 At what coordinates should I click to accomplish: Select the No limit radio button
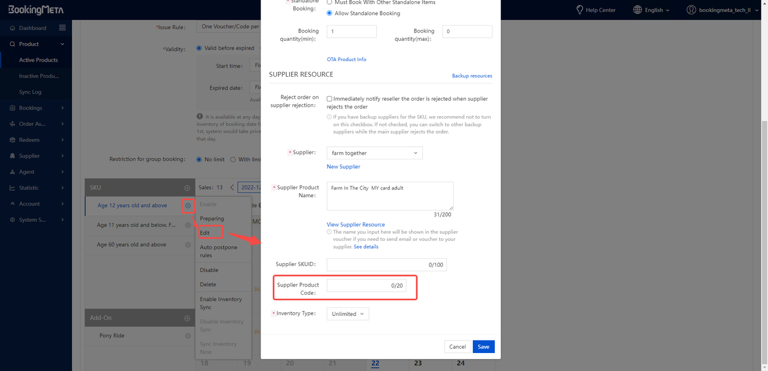(200, 159)
